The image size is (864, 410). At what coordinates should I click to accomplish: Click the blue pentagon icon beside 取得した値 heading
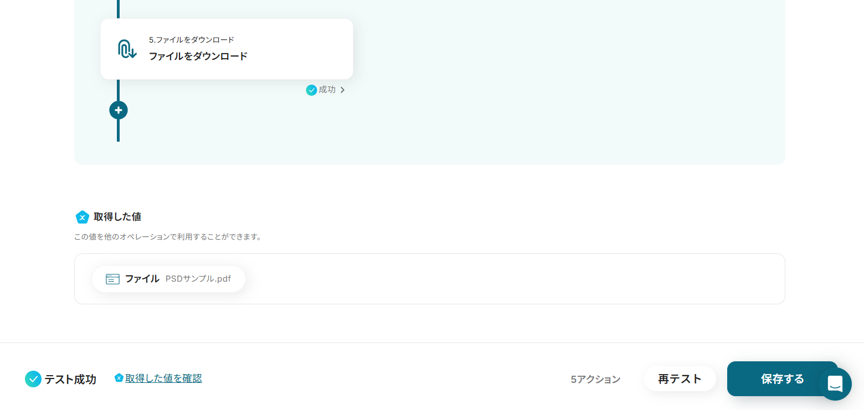(83, 217)
